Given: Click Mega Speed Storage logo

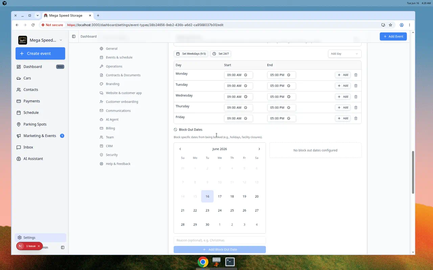Looking at the screenshot, I should click(23, 40).
